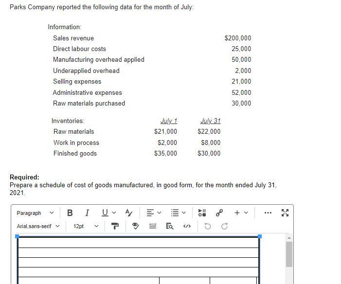Viewport: 341px width, 284px height.
Task: Click the second row of the answer table
Action: pyautogui.click(x=138, y=252)
